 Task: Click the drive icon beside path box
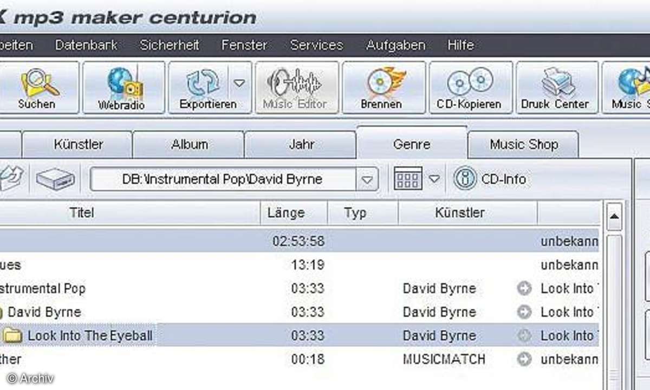click(x=55, y=179)
